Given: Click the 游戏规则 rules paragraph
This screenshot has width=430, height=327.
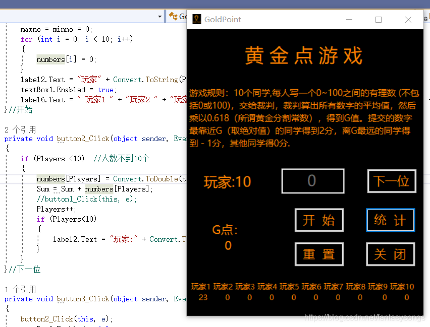Looking at the screenshot, I should [304, 118].
